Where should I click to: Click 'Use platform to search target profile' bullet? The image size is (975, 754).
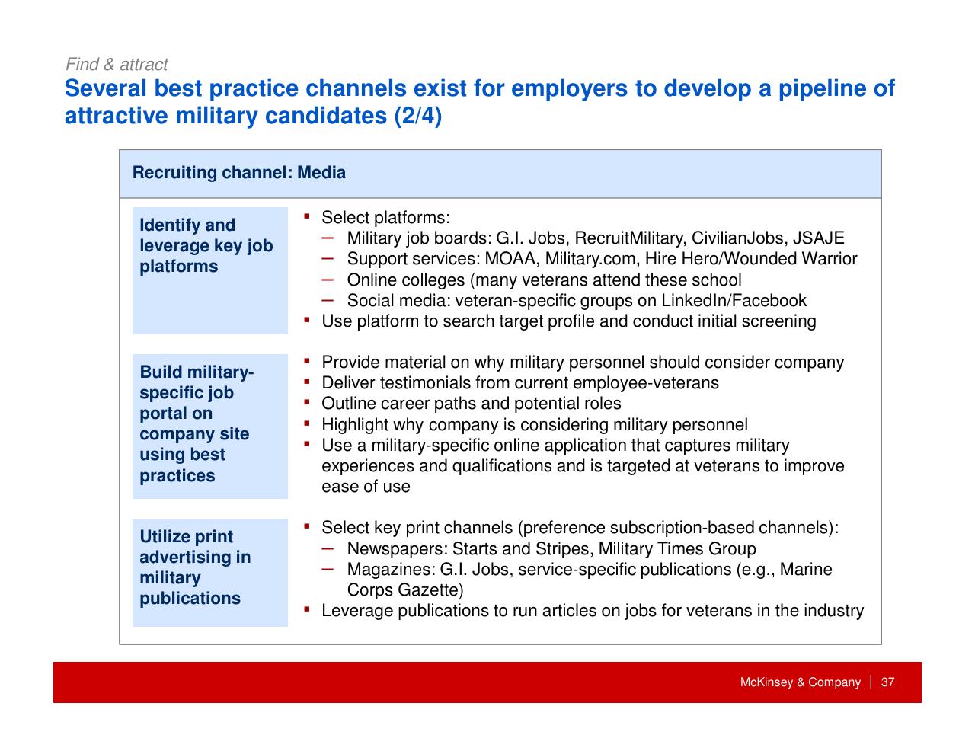tap(568, 321)
